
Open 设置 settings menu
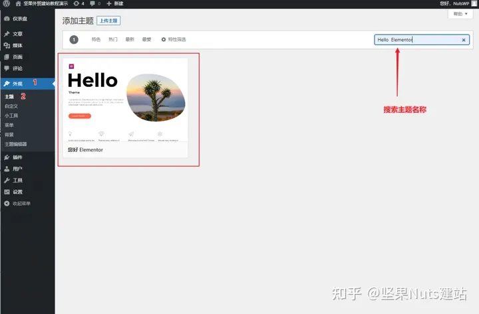[27, 192]
